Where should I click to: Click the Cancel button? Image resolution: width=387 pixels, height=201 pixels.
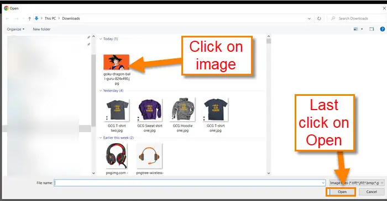pyautogui.click(x=372, y=192)
